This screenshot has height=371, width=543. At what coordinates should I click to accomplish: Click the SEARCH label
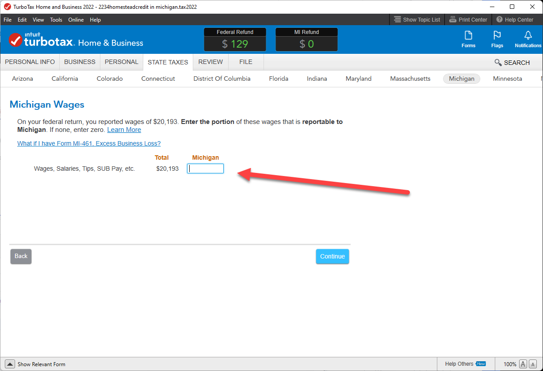tap(517, 63)
